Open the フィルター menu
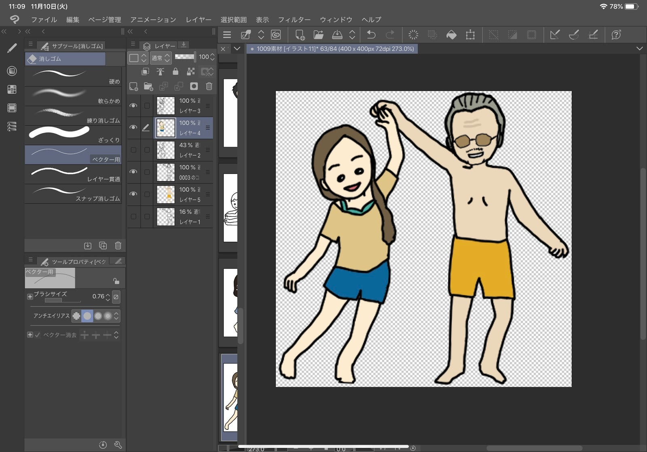The width and height of the screenshot is (647, 452). [x=294, y=19]
